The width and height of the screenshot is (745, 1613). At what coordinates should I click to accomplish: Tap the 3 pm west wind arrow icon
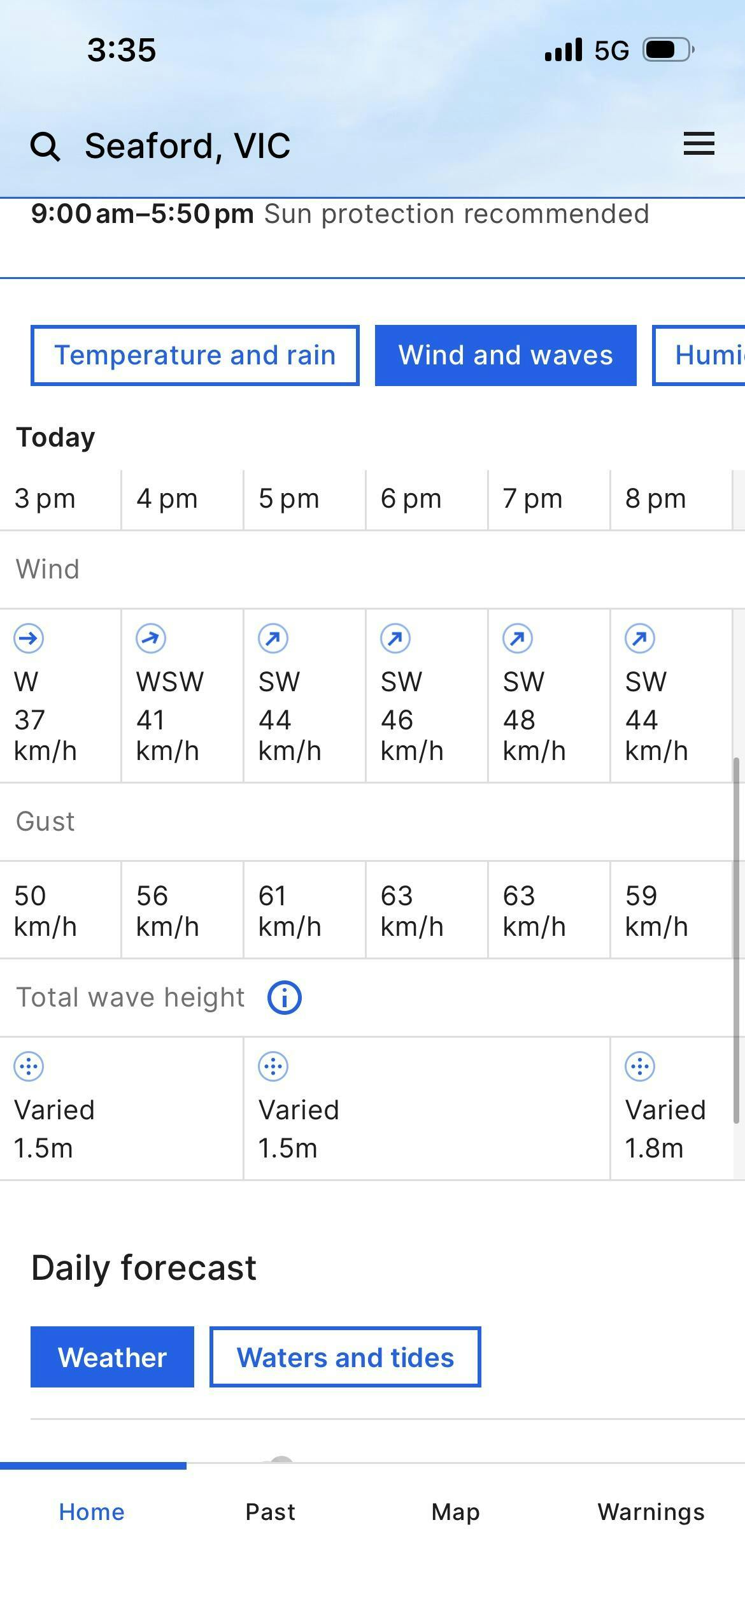(x=29, y=638)
